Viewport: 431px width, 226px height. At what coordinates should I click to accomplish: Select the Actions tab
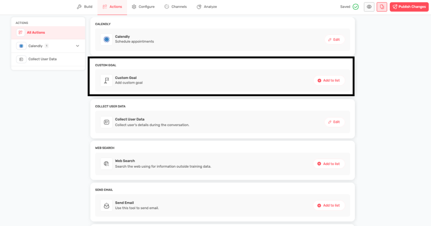pos(112,7)
